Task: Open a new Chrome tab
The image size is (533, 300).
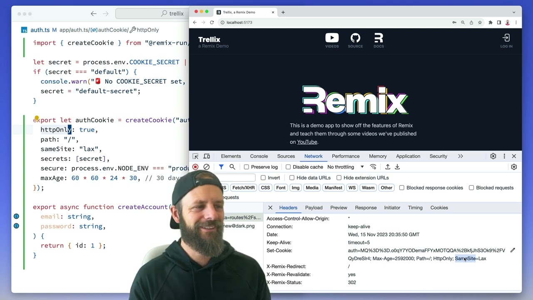Action: click(x=283, y=12)
